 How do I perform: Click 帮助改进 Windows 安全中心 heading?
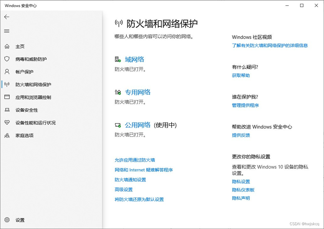tap(262, 126)
